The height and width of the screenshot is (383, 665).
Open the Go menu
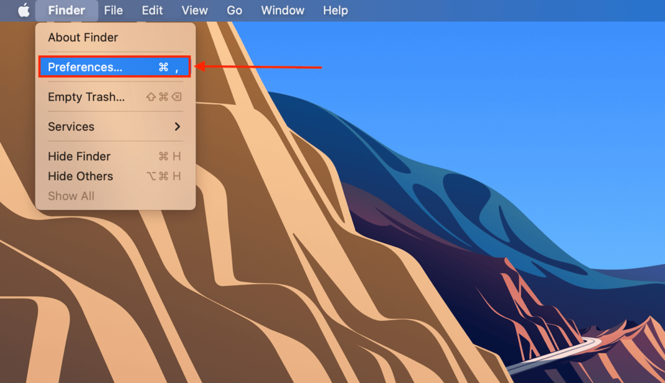[x=234, y=10]
